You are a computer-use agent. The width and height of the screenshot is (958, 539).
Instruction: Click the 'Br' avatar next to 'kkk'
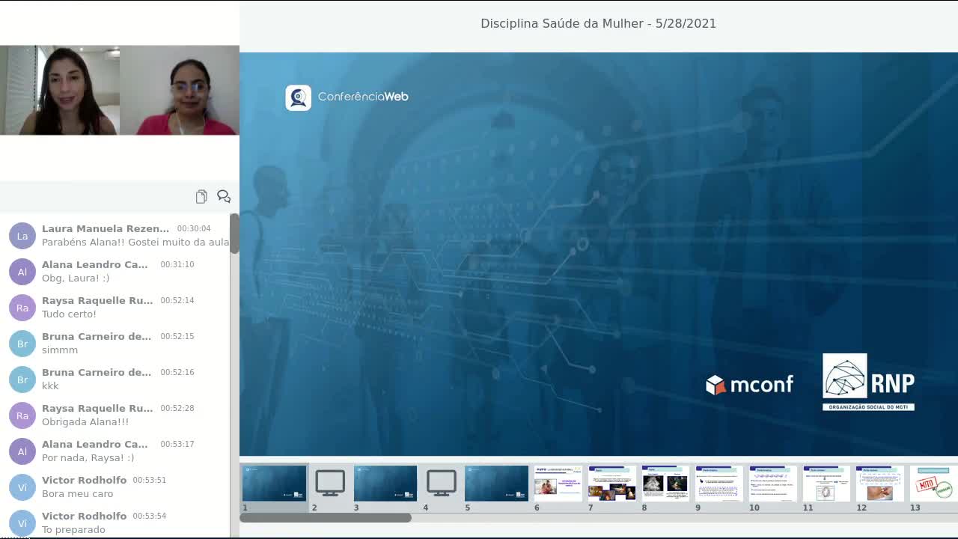(x=22, y=380)
